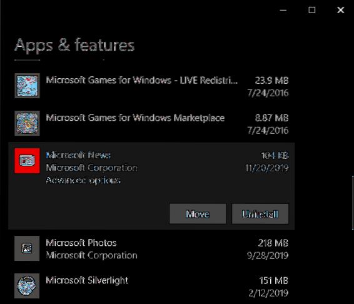
Task: Select Microsoft Games for Windows - LIVE Redistri... entry
Action: tap(151, 86)
